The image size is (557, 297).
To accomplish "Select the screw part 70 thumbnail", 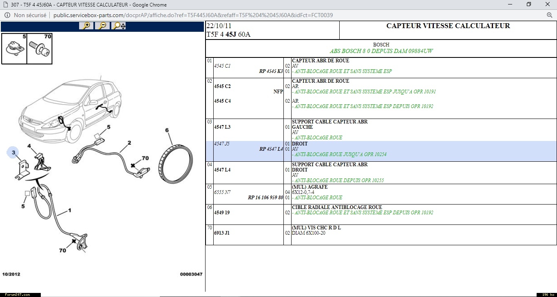I will (40, 49).
